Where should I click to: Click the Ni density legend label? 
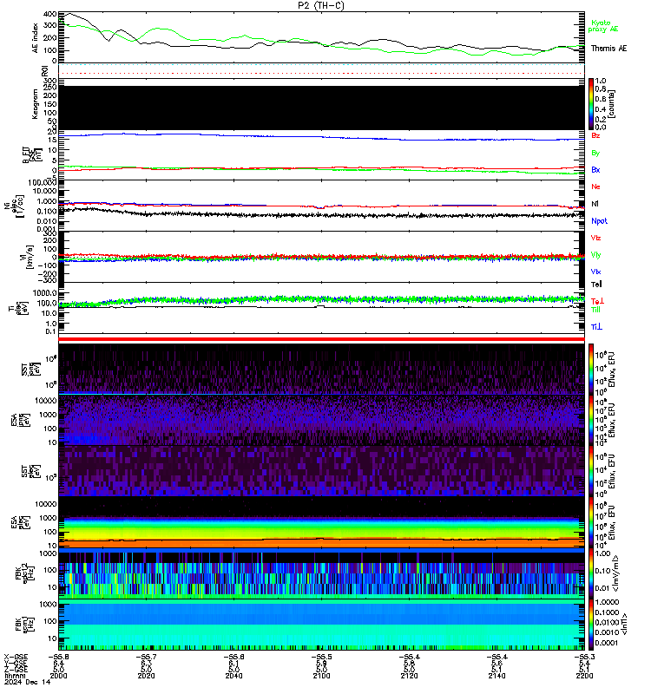click(595, 204)
